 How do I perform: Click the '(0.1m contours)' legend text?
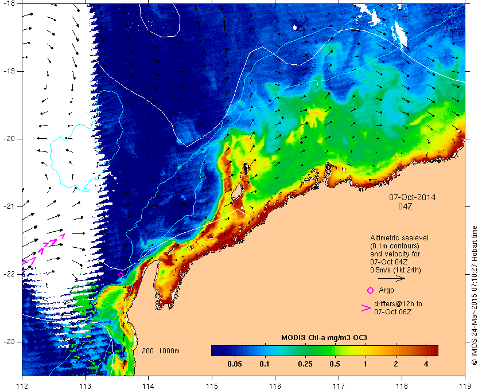coord(395,246)
